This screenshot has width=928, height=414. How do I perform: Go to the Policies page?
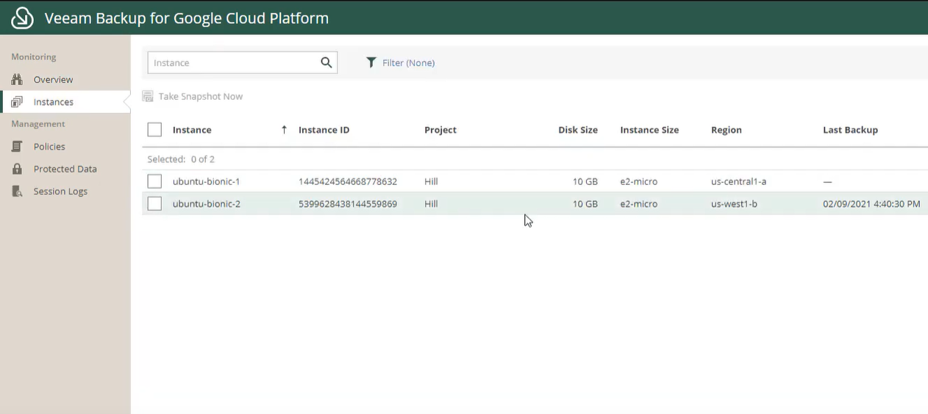[x=49, y=147]
